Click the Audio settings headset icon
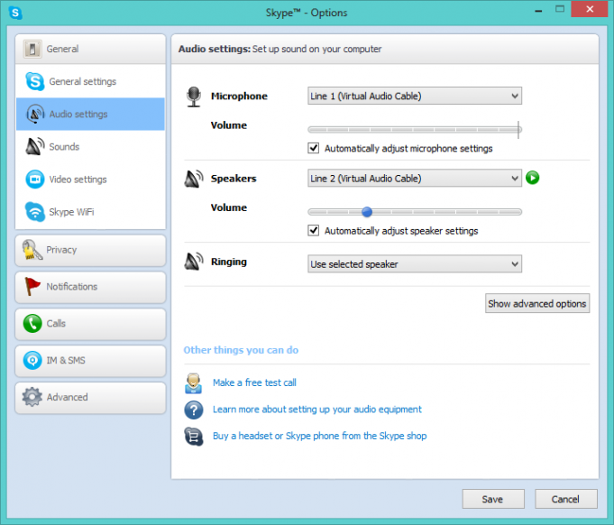Viewport: 614px width, 525px height. (35, 114)
